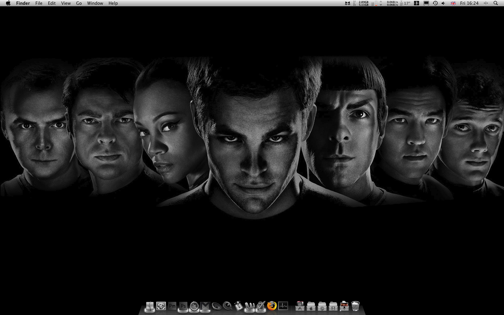504x315 pixels.
Task: Open Spotlight search magnifier
Action: (x=496, y=3)
